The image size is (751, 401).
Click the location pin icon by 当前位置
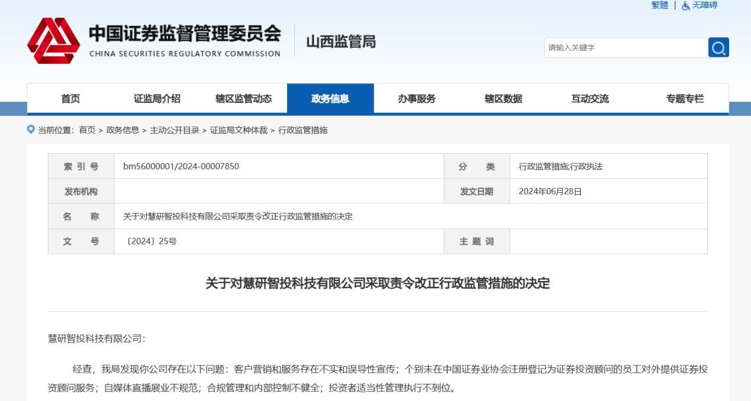point(31,130)
